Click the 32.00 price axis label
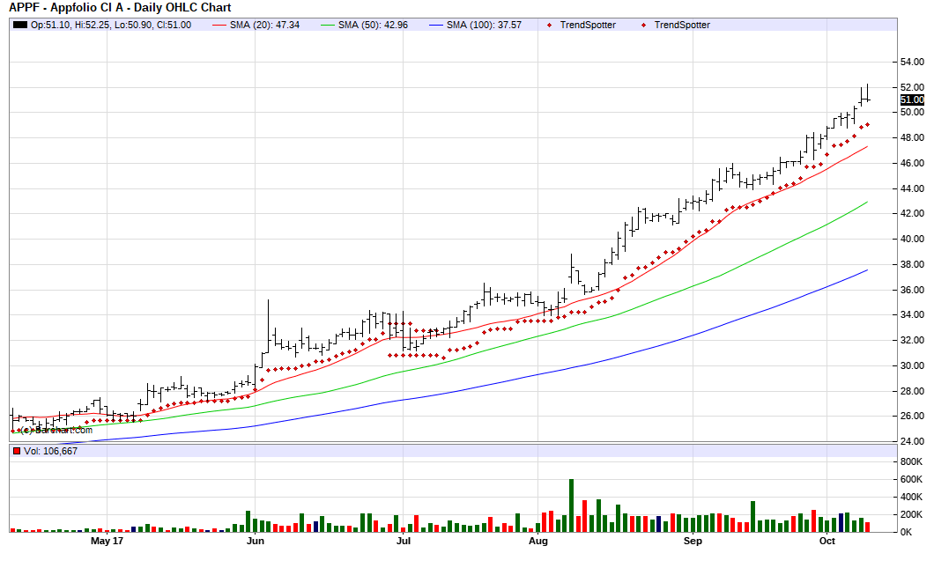 pos(912,341)
